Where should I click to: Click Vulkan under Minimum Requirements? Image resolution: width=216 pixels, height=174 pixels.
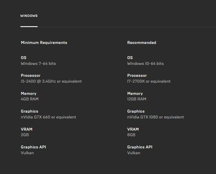click(27, 153)
